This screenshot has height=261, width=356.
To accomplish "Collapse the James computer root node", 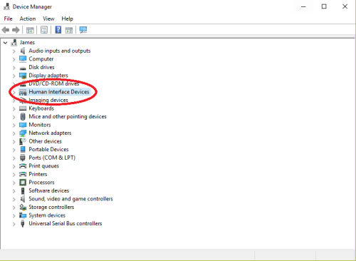I will [x=5, y=43].
